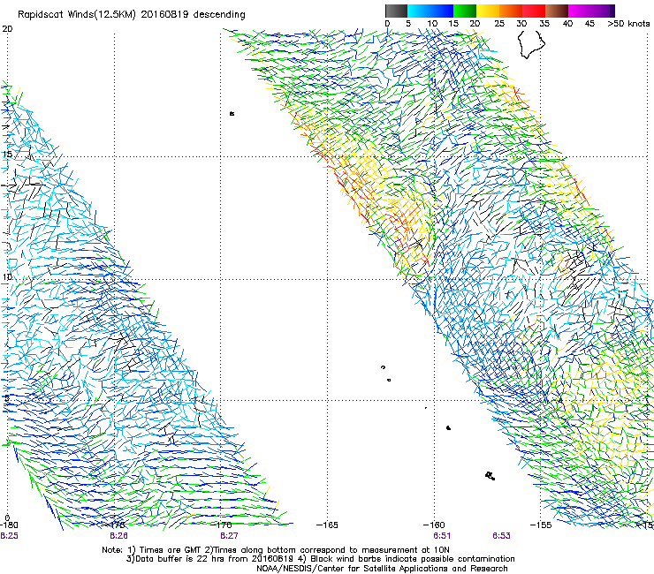Click the 'Rapidscat Winds(12.5KM) 20160819 descending' title

point(132,15)
